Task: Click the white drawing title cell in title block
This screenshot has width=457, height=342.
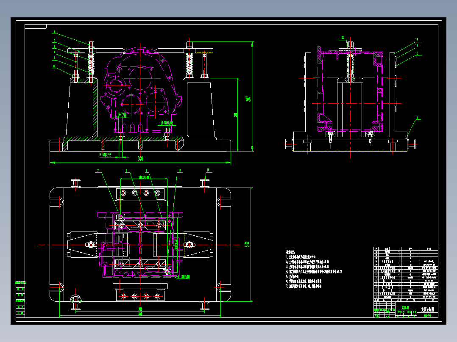Action: [428, 309]
